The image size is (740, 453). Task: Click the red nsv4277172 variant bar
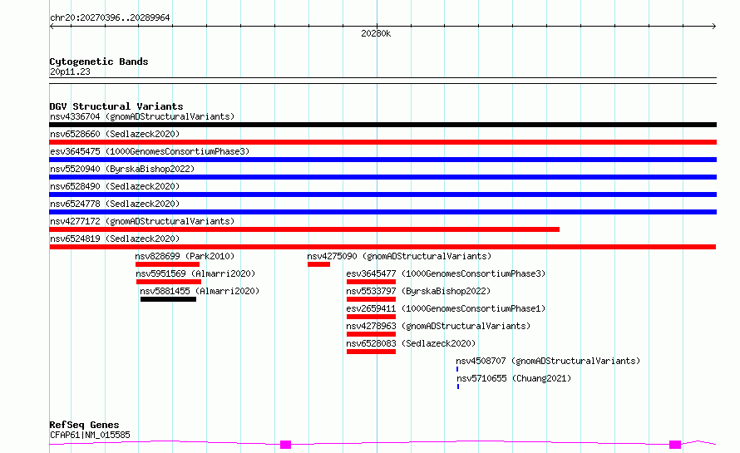(x=304, y=229)
